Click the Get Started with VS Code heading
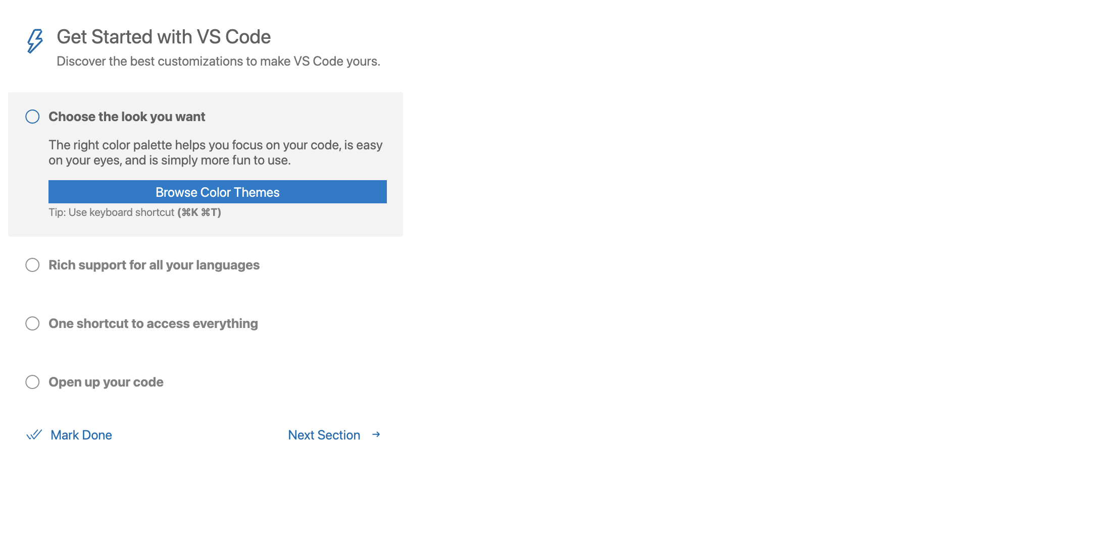This screenshot has width=1104, height=552. 164,36
